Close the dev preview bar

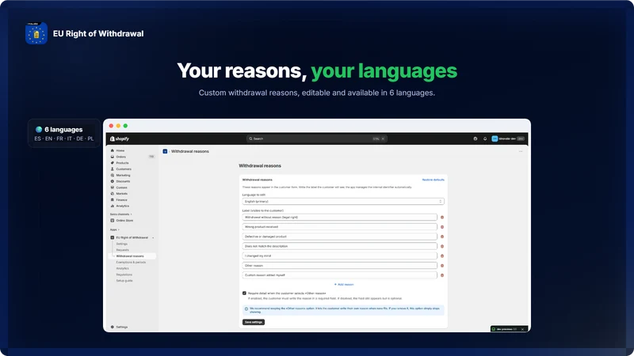(x=522, y=329)
